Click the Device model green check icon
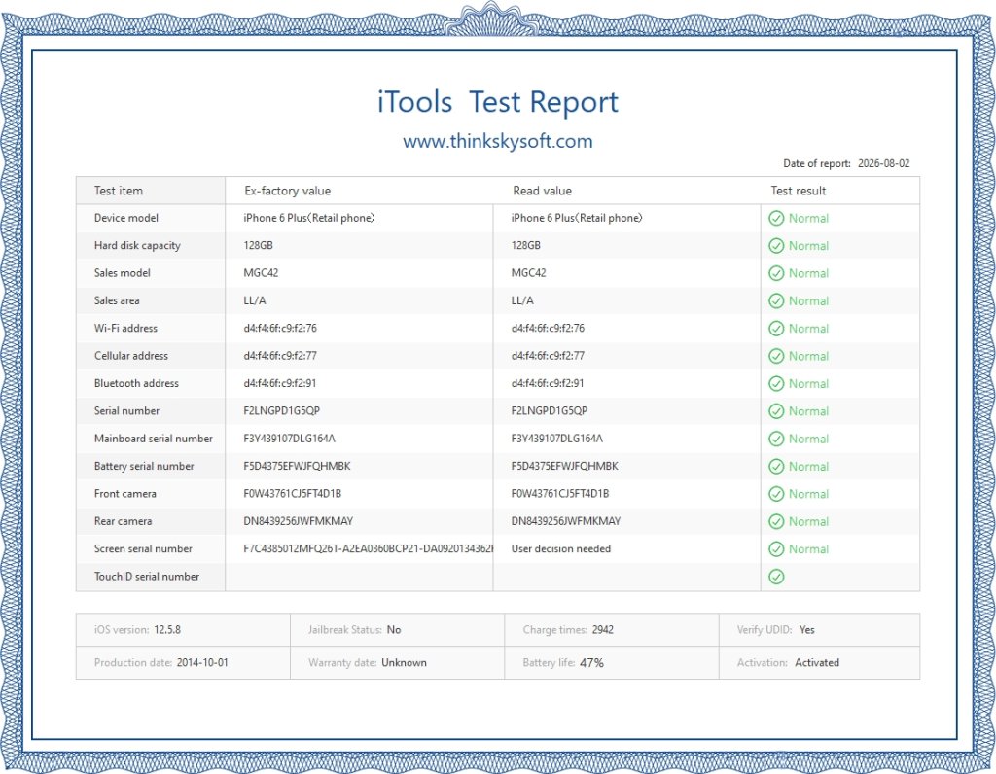Screen dimensions: 996x774 [776, 219]
